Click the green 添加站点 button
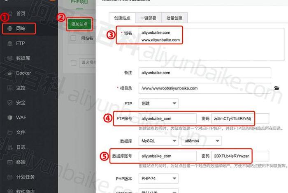The image size is (288, 193). point(79,24)
